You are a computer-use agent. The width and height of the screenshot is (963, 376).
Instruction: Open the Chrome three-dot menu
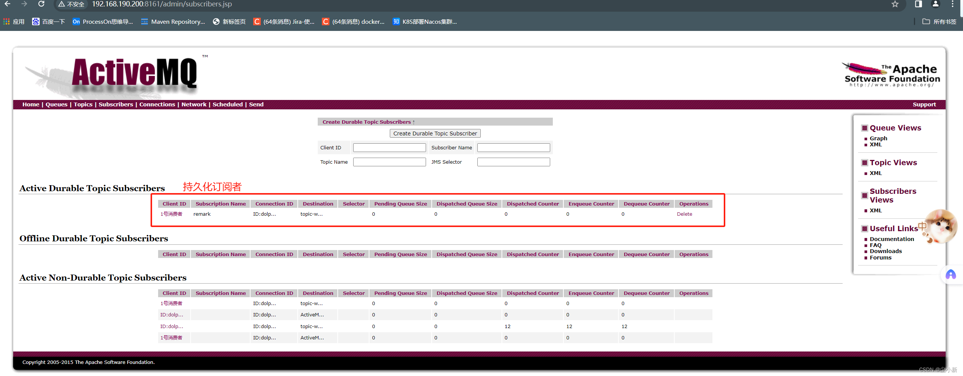[952, 4]
